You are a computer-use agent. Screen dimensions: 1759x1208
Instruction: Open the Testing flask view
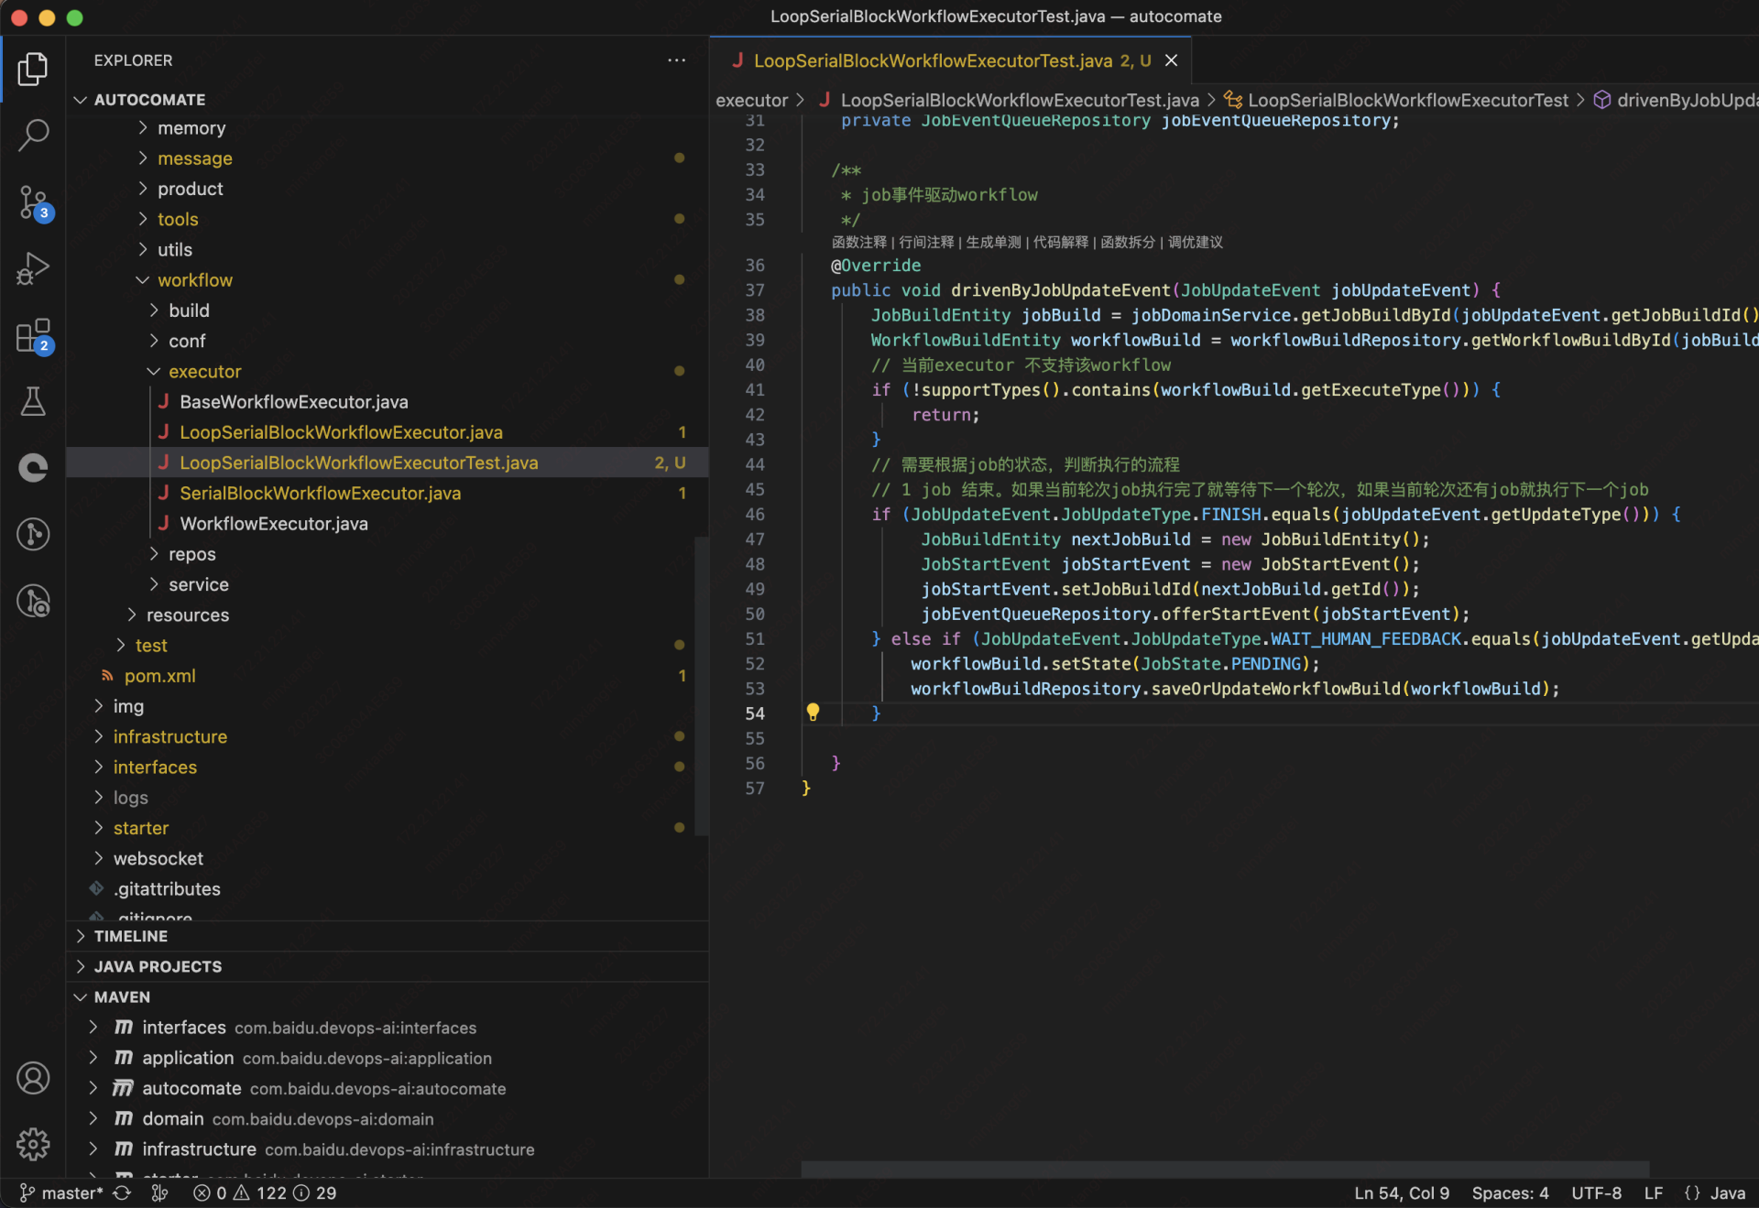(x=33, y=401)
